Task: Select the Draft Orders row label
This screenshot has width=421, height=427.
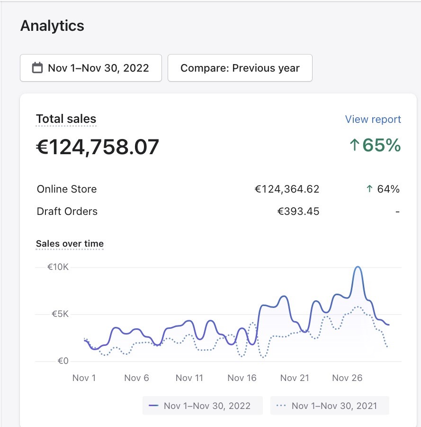Action: 67,212
